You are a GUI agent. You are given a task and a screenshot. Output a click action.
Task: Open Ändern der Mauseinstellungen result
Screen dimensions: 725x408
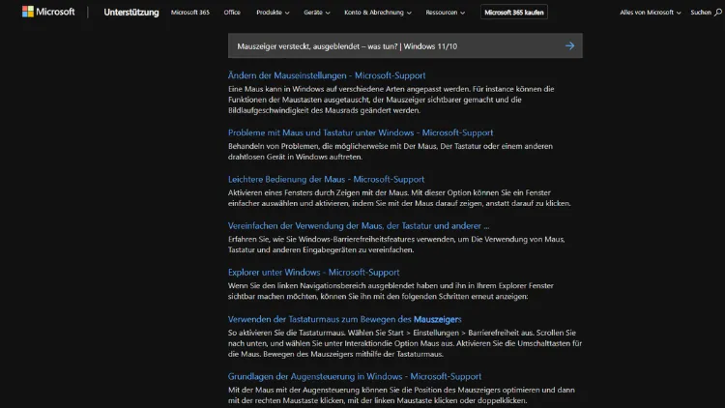coord(327,75)
